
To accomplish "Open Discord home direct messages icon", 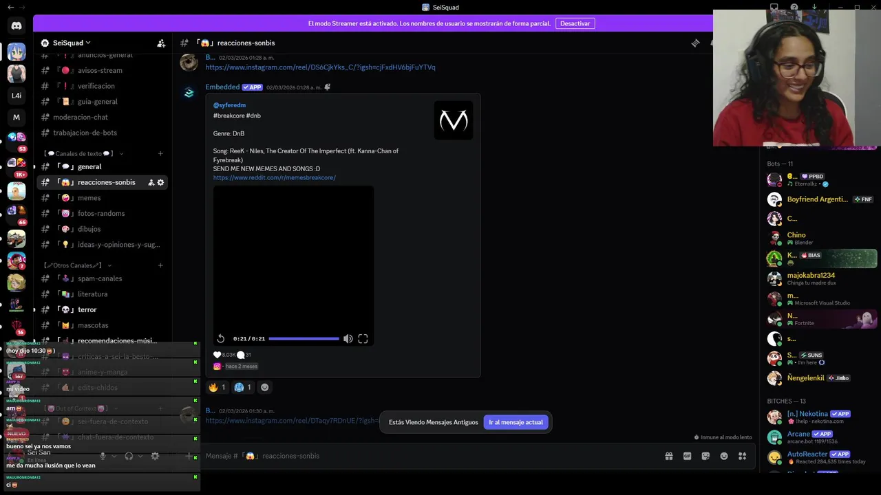I will click(17, 25).
